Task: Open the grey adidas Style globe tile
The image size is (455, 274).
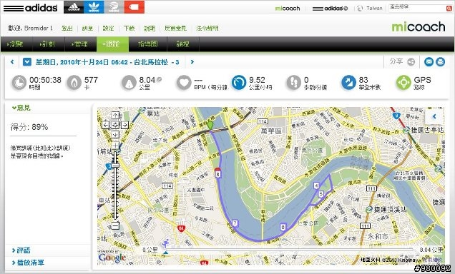Action: [x=114, y=7]
